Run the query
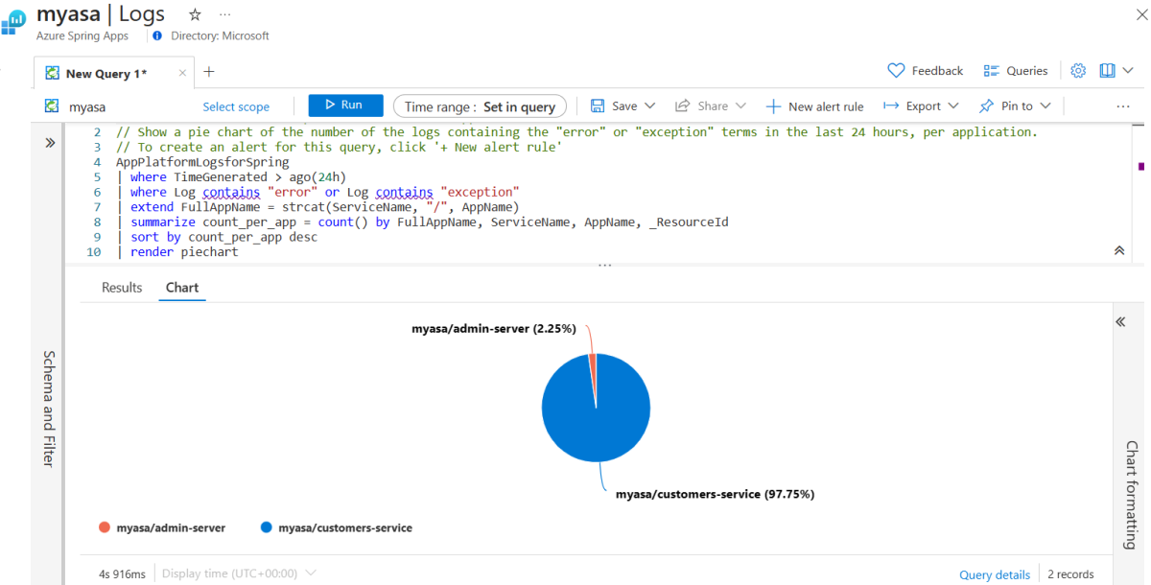1151x585 pixels. [345, 105]
